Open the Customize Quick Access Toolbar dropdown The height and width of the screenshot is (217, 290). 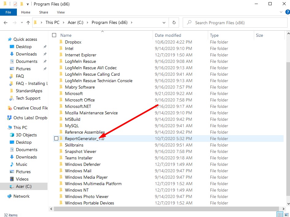point(28,4)
